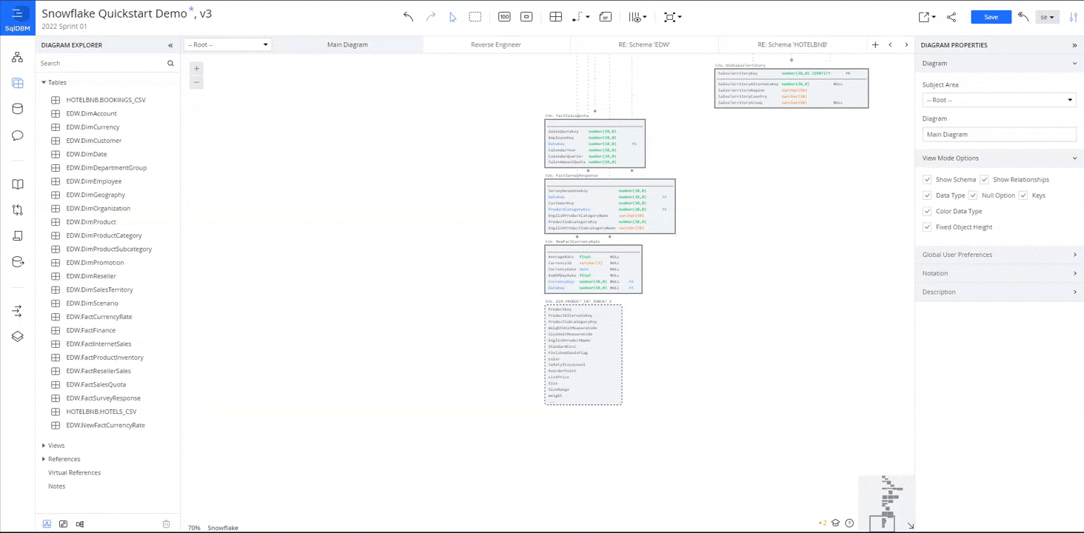Switch to the Reverse Engineer tab
The height and width of the screenshot is (533, 1084).
click(495, 45)
